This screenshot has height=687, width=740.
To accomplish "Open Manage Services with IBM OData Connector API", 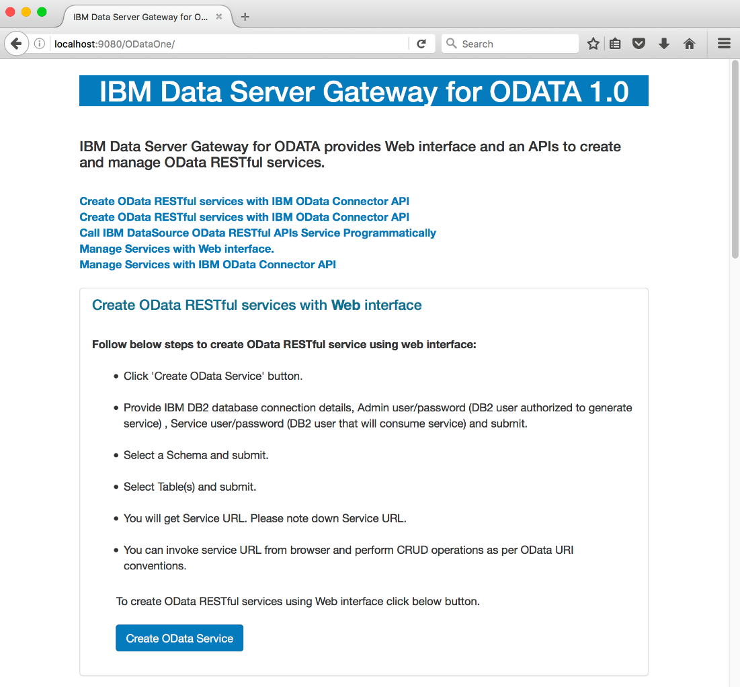I will (x=208, y=264).
